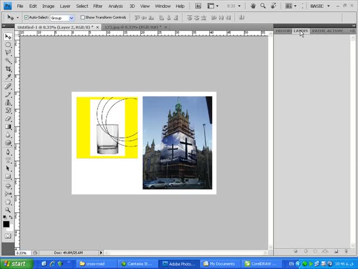Toggle the Auto-Select checkbox

click(26, 17)
